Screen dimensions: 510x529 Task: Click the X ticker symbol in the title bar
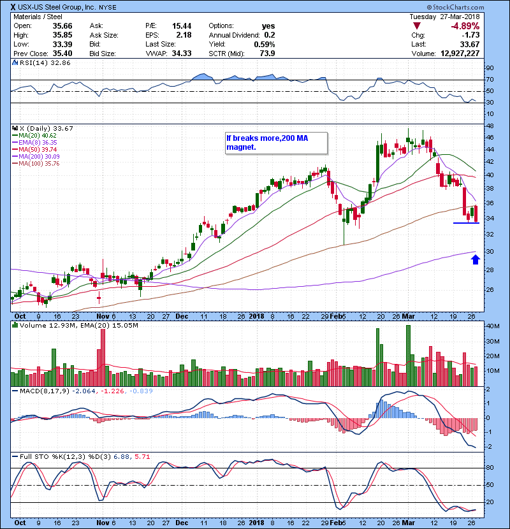click(13, 7)
